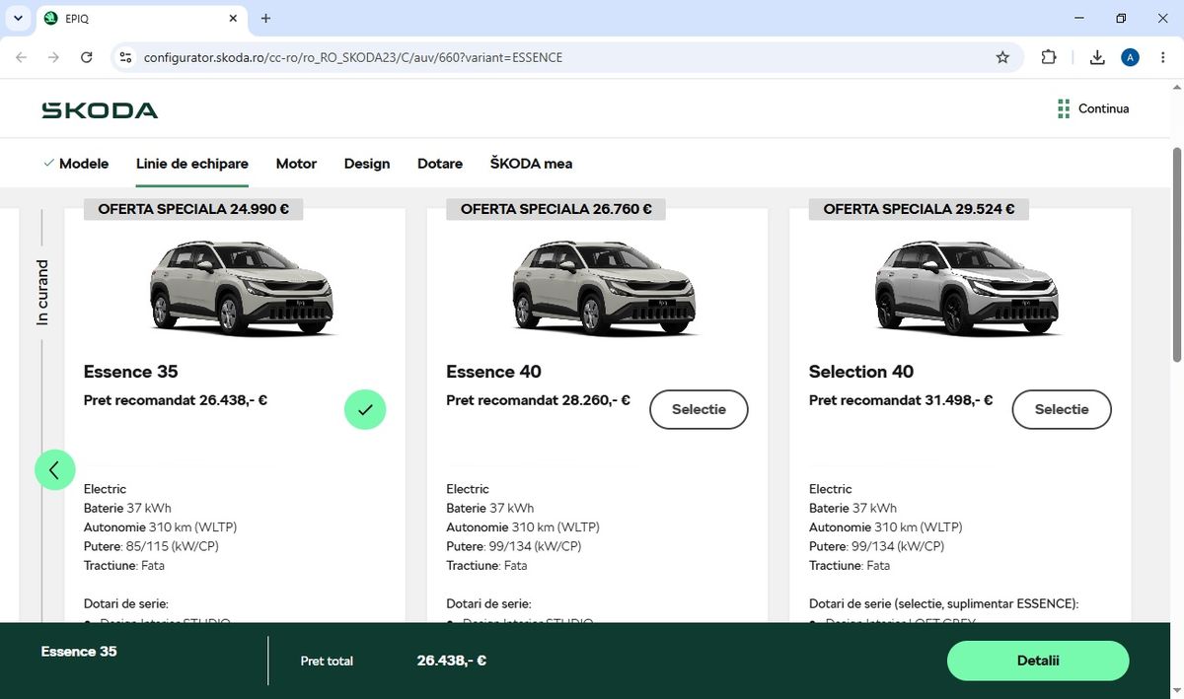The image size is (1184, 699).
Task: Open a new browser tab
Action: 265,19
